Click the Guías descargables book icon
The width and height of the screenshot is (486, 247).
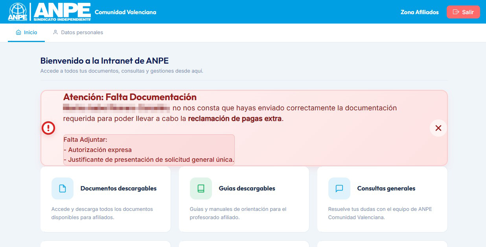pos(201,188)
